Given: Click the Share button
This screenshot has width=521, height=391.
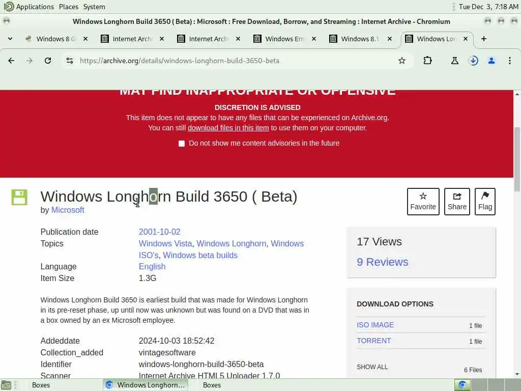Looking at the screenshot, I should click(457, 202).
